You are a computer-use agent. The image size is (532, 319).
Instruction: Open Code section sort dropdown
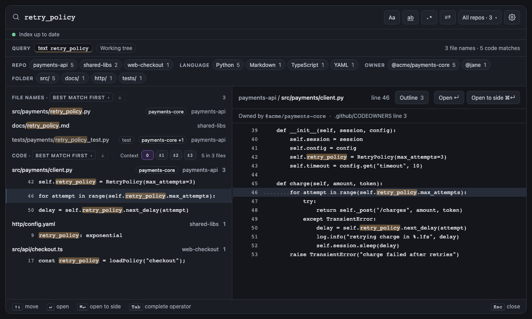click(x=64, y=156)
